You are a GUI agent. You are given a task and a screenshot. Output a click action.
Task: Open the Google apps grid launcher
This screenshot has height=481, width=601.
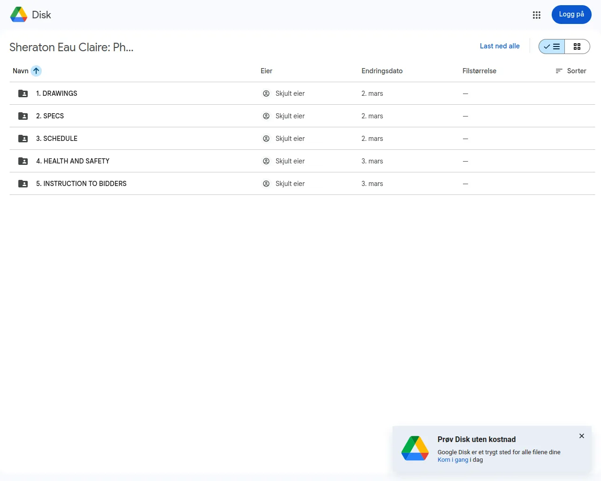(x=537, y=15)
